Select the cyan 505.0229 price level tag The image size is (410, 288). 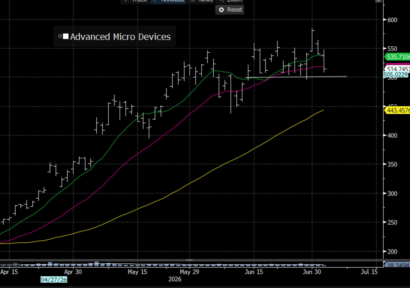pyautogui.click(x=396, y=74)
